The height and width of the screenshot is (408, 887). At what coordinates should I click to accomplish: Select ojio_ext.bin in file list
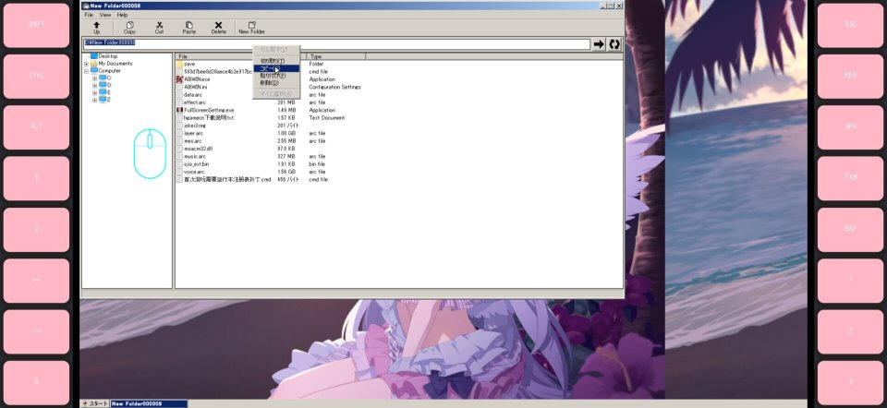click(196, 164)
